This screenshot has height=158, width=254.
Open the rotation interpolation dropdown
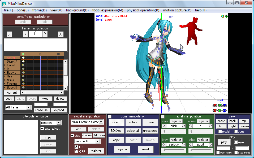pyautogui.click(x=59, y=123)
